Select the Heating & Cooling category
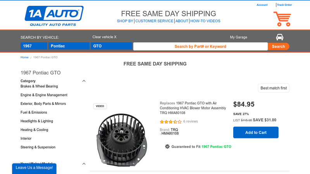The height and width of the screenshot is (174, 310). click(34, 130)
